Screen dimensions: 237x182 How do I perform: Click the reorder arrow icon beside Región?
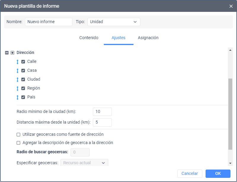18,88
